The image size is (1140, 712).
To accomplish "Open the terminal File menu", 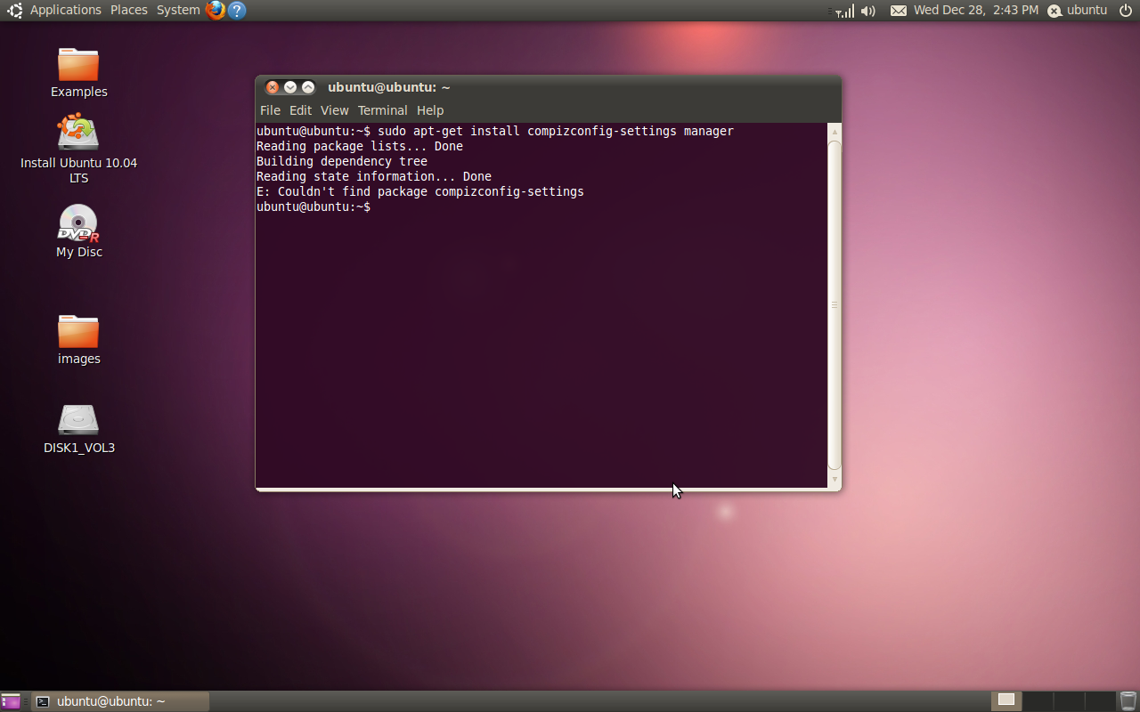I will [x=270, y=110].
